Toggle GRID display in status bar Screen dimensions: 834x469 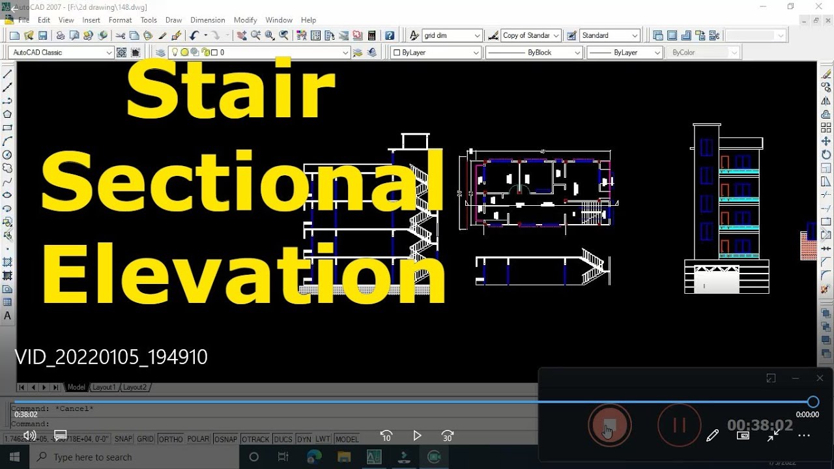tap(145, 439)
